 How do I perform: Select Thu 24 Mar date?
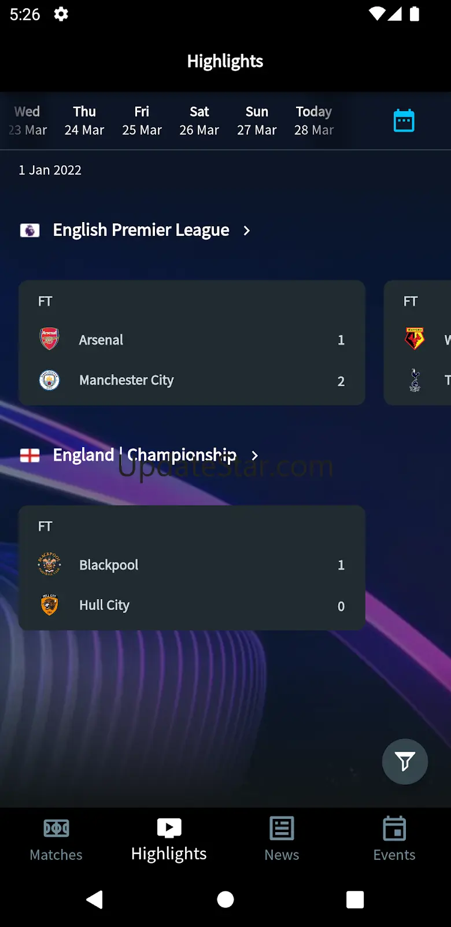[84, 120]
